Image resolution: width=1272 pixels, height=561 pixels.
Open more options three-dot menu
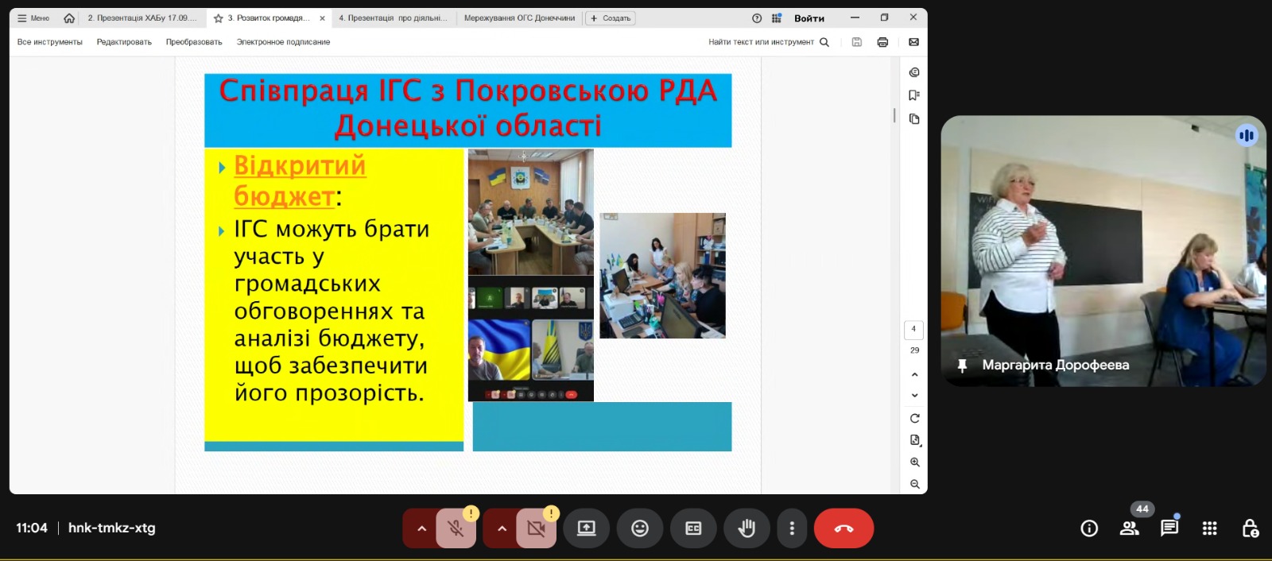pos(792,528)
